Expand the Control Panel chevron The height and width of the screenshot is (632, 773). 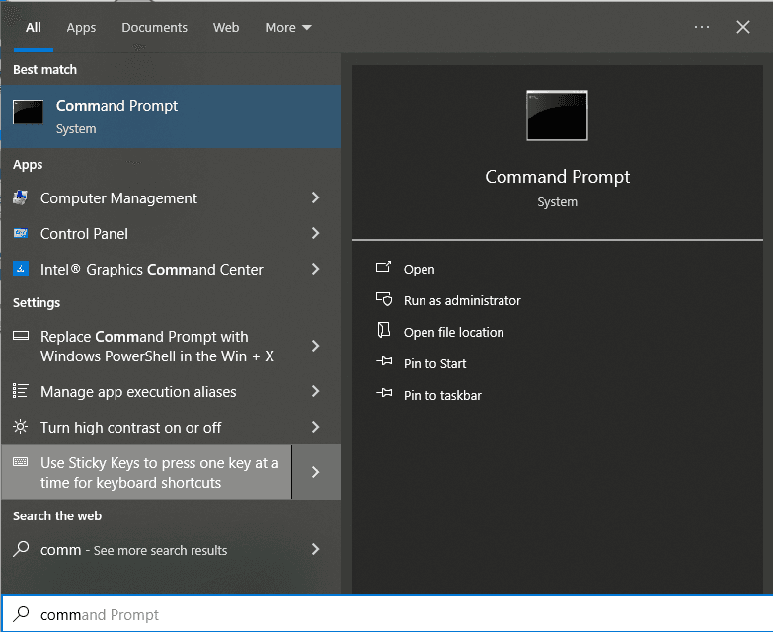[315, 234]
